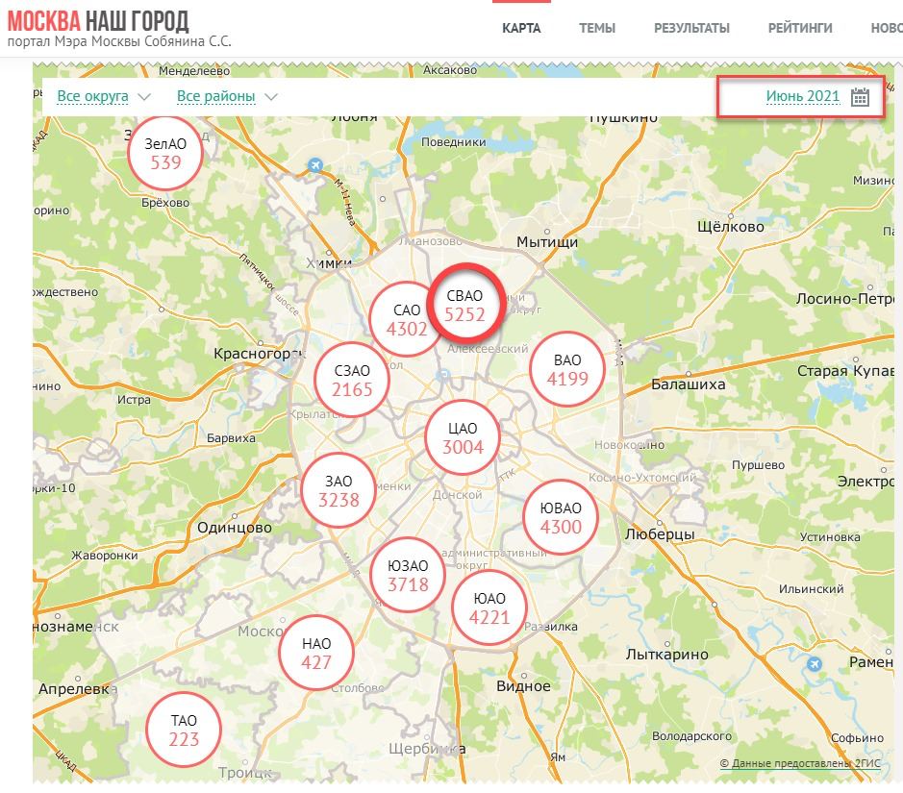Viewport: 903px width, 793px height.
Task: Click the Люберцы label on map
Action: pos(660,534)
